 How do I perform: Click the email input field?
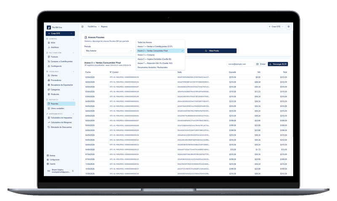[x=240, y=64]
